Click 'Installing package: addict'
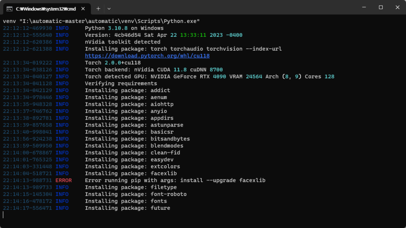The image size is (406, 228). tap(127, 91)
